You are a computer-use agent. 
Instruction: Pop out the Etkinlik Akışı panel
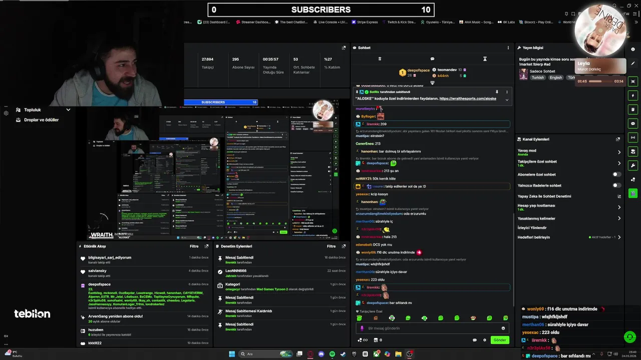point(206,246)
